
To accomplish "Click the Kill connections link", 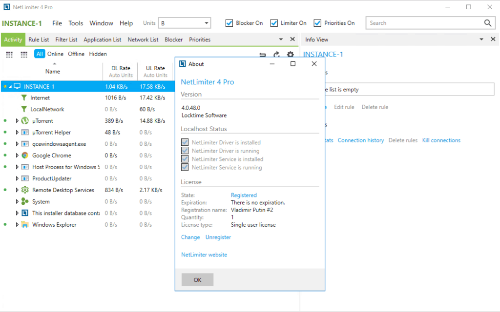I will [441, 140].
